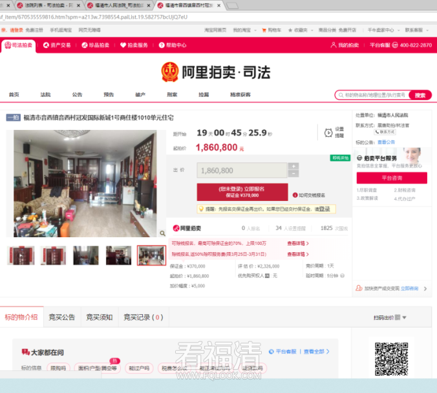Open the 手机逛淘宝 link
Screen dimensions: 437x393
[61, 30]
